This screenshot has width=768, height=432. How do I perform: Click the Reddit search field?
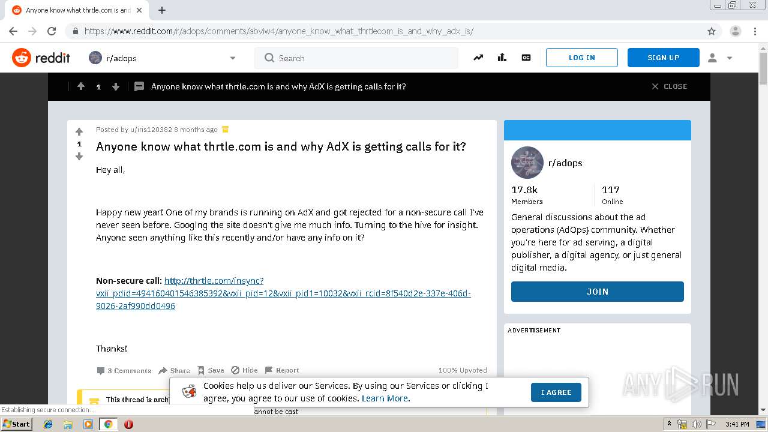click(356, 58)
